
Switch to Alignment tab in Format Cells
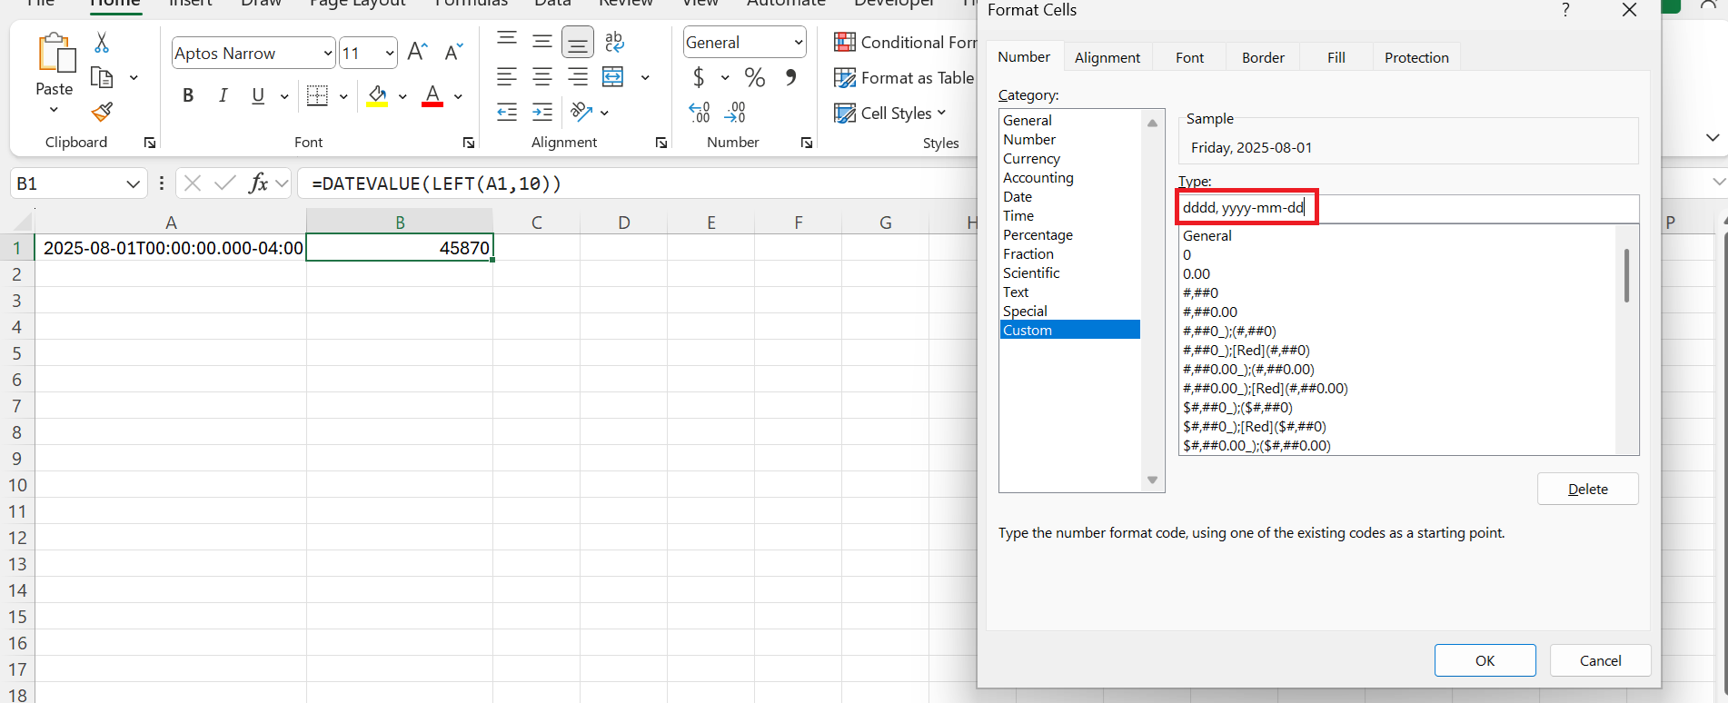click(1107, 57)
